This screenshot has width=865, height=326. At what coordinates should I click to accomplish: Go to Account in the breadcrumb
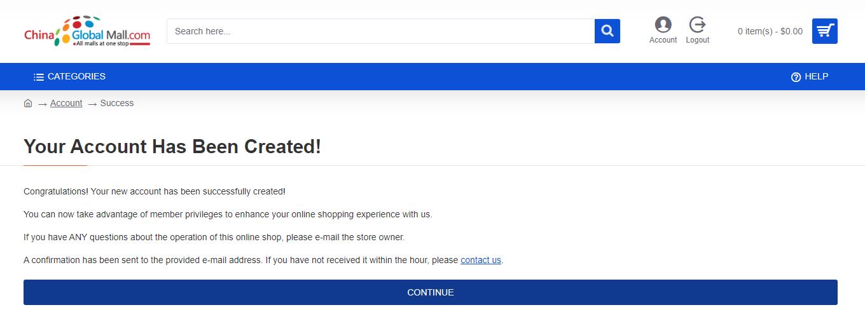66,103
